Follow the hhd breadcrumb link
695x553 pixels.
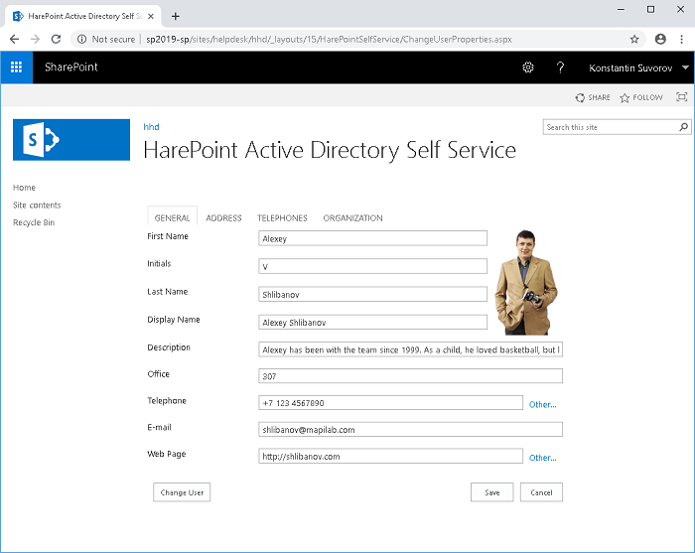(x=151, y=127)
